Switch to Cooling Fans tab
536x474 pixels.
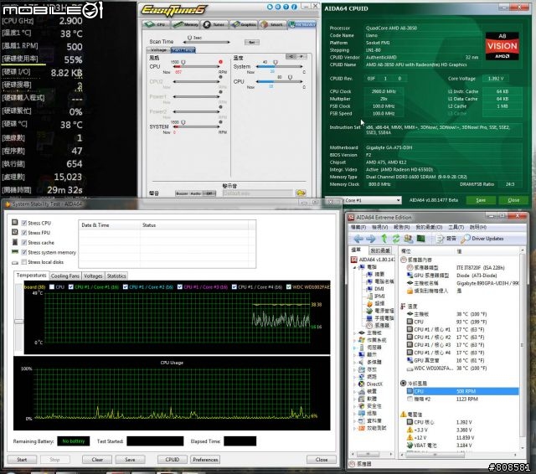pyautogui.click(x=65, y=276)
